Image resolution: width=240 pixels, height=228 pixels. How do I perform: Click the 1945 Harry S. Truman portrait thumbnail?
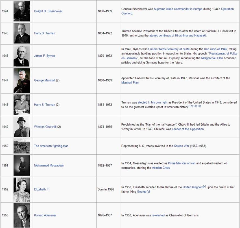click(21, 33)
